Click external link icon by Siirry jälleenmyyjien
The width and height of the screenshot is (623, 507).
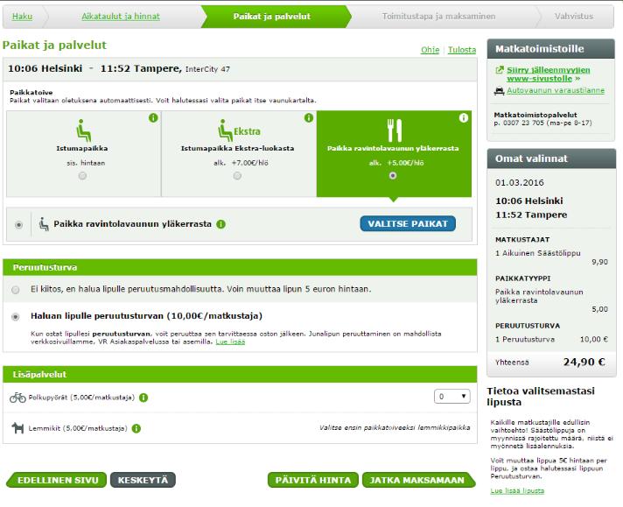click(x=500, y=70)
